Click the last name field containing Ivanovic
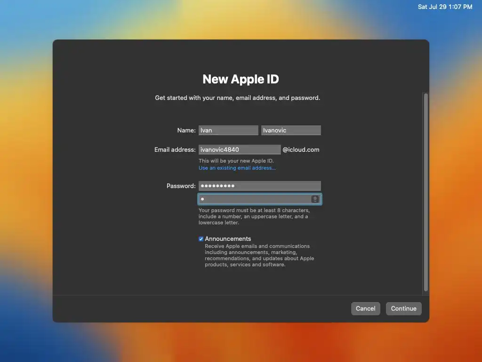The width and height of the screenshot is (482, 362). (291, 130)
